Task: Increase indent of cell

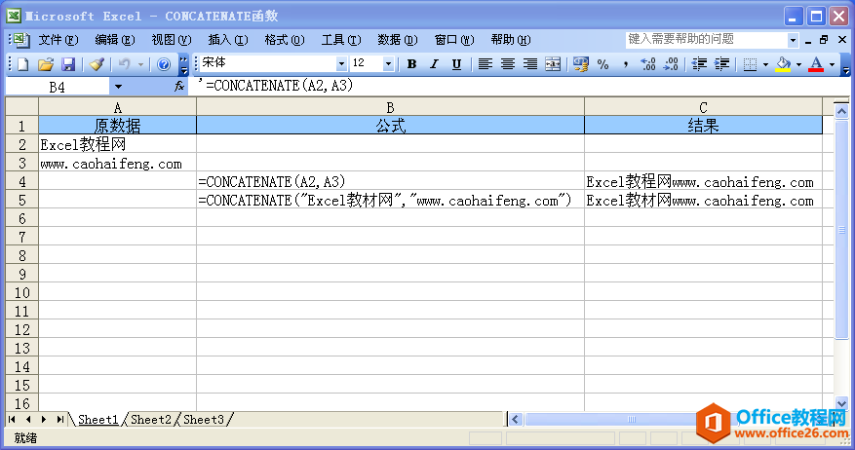Action: pos(721,64)
